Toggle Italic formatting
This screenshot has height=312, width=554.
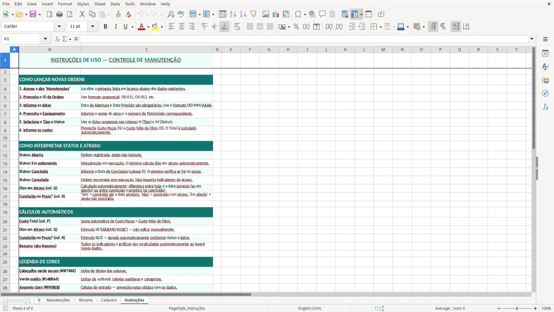(115, 27)
